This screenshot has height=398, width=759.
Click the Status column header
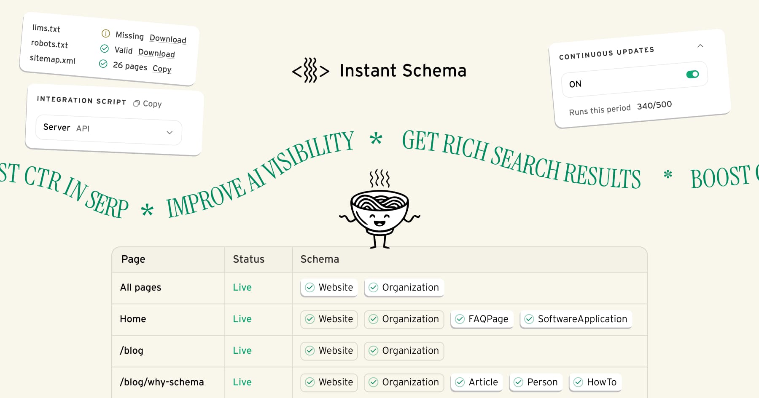pyautogui.click(x=249, y=259)
